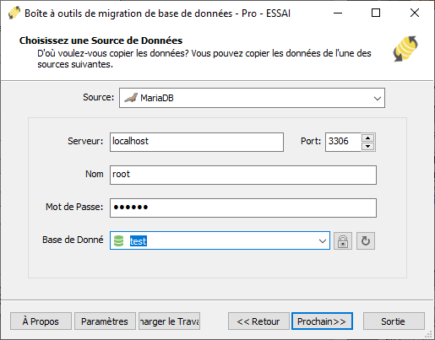Click the yellow migration logo in header
The image size is (435, 340).
click(x=405, y=48)
